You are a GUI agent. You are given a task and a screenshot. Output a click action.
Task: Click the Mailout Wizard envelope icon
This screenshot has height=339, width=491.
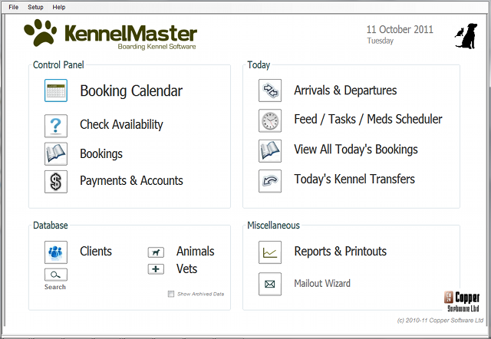click(x=270, y=284)
